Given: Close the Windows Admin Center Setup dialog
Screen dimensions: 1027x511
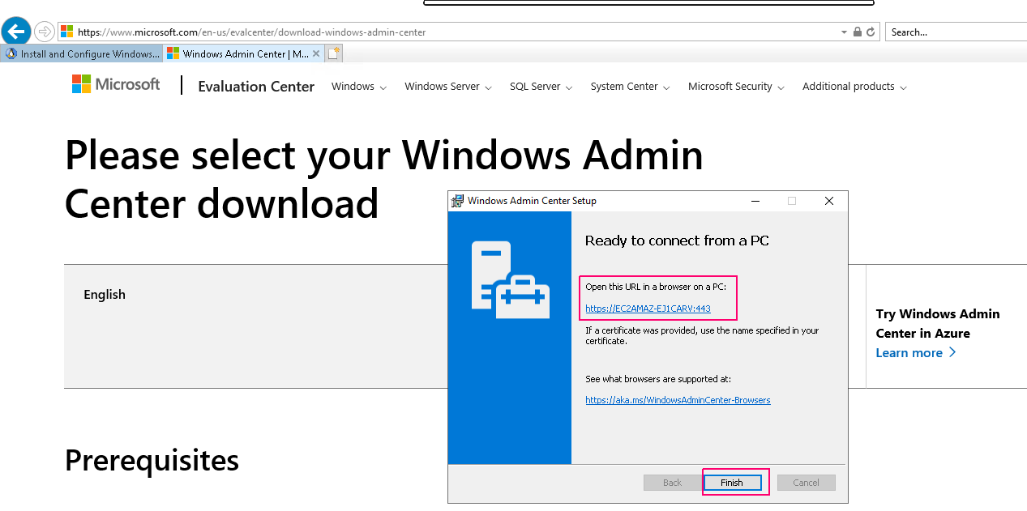Looking at the screenshot, I should [828, 201].
